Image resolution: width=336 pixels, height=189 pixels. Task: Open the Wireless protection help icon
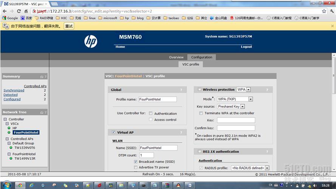267,90
